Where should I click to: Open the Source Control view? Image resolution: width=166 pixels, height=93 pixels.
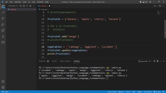[x=3, y=18]
